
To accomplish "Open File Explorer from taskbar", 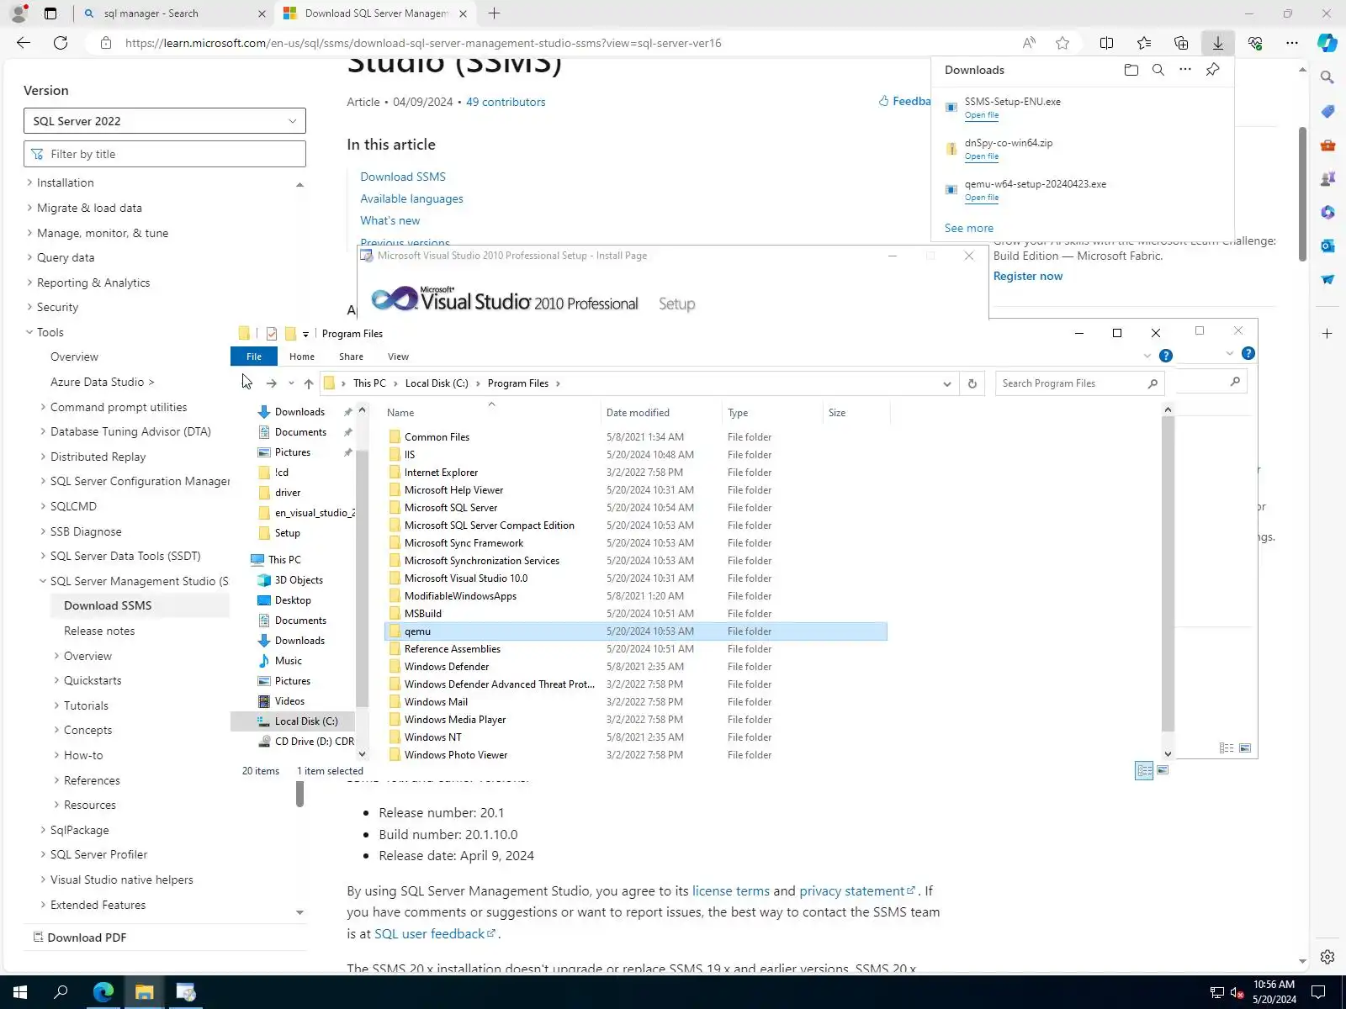I will pyautogui.click(x=144, y=992).
